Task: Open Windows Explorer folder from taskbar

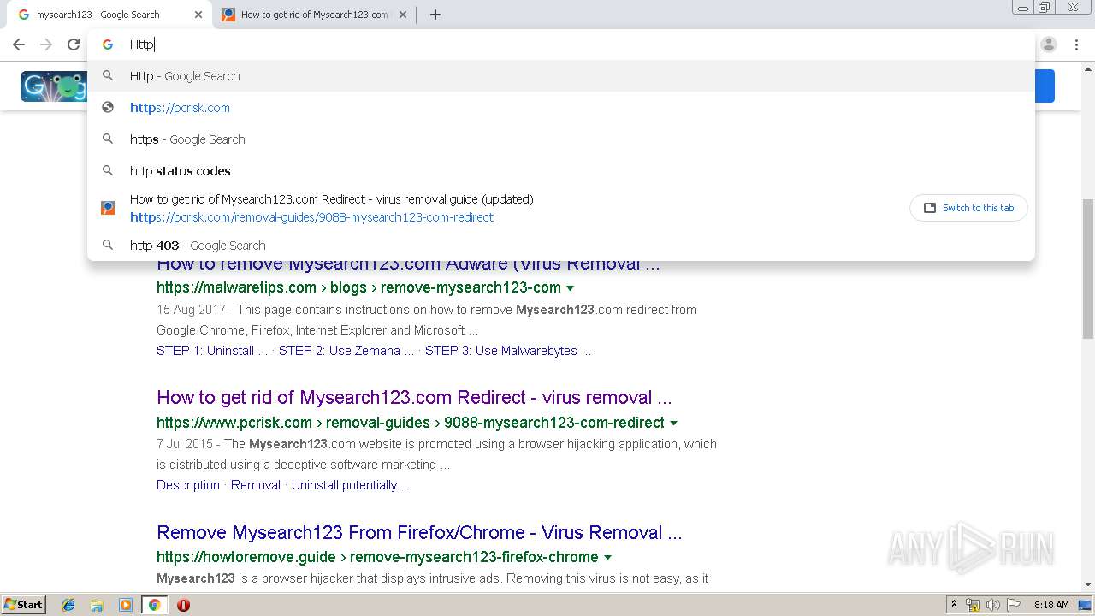Action: click(97, 605)
